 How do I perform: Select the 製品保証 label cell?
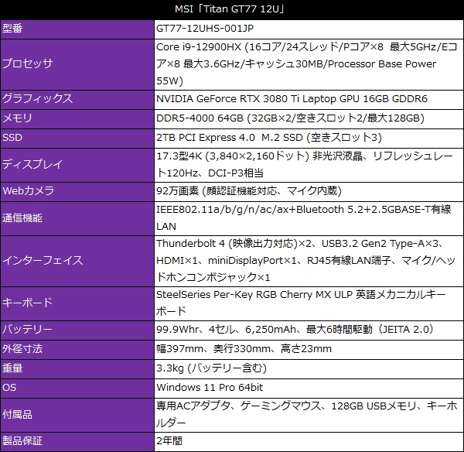pyautogui.click(x=77, y=442)
